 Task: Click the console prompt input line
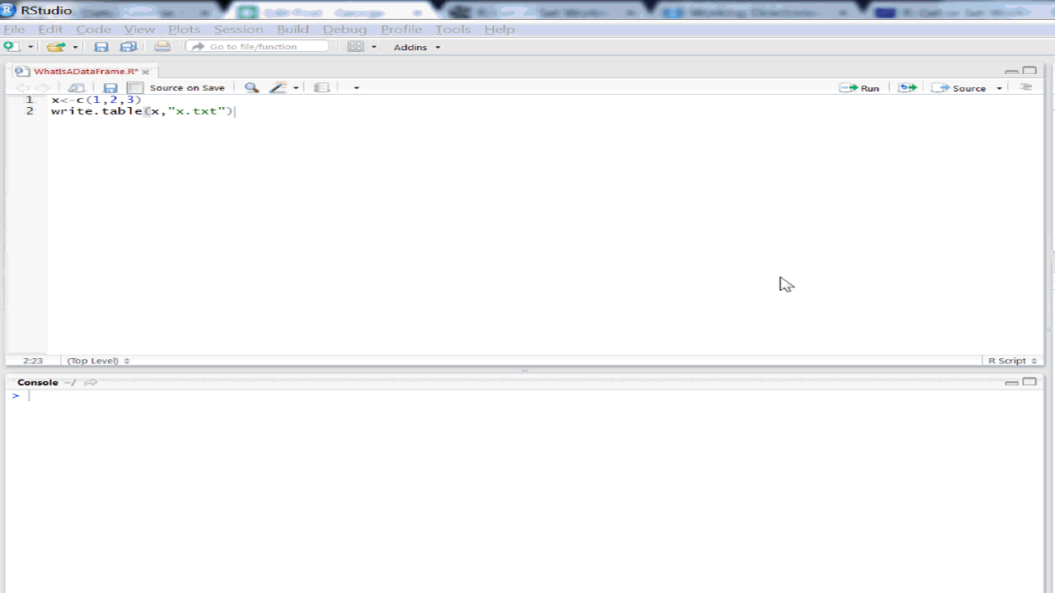pyautogui.click(x=524, y=396)
